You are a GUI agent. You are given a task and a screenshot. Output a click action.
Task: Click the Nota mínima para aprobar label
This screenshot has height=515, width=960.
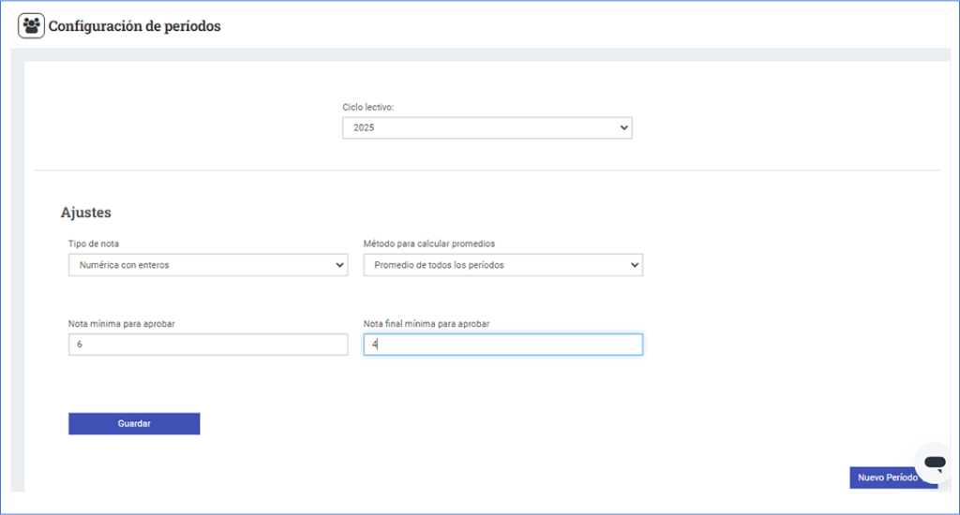(122, 324)
